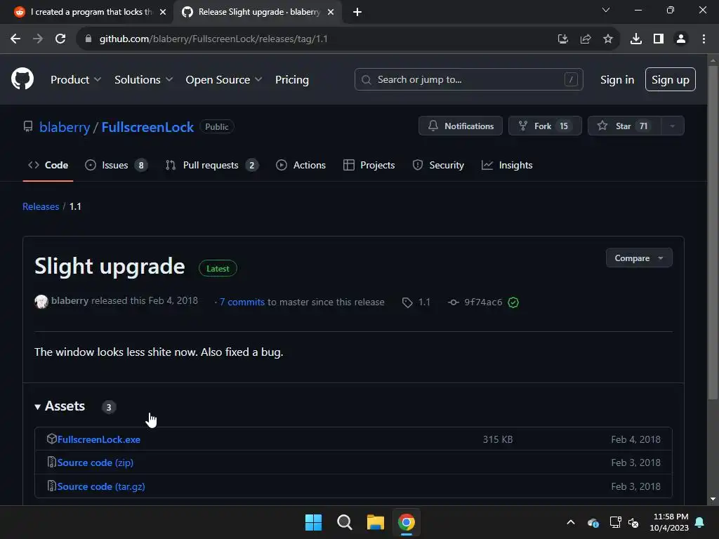Open the Pull requests tab
The width and height of the screenshot is (719, 539).
click(212, 165)
